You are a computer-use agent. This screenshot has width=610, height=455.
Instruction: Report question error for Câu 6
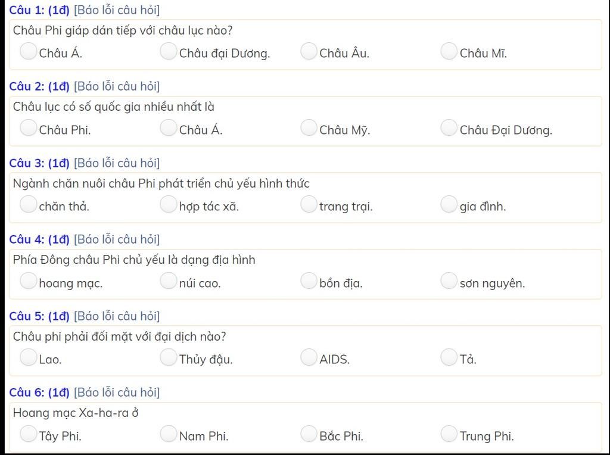click(117, 392)
